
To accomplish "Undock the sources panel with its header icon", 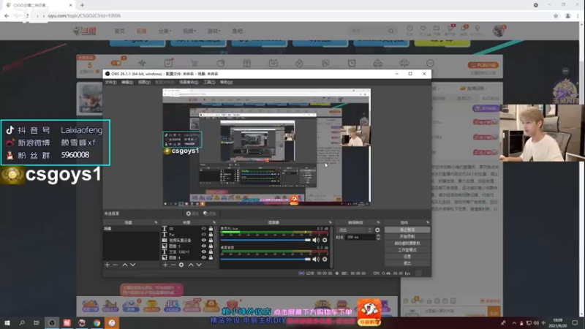I will coord(214,222).
